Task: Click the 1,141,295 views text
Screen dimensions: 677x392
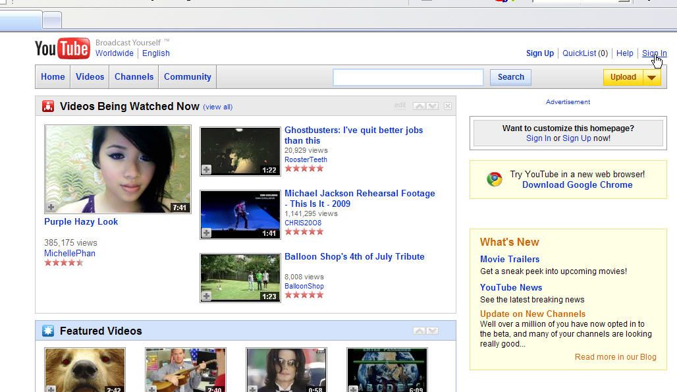Action: click(x=311, y=213)
